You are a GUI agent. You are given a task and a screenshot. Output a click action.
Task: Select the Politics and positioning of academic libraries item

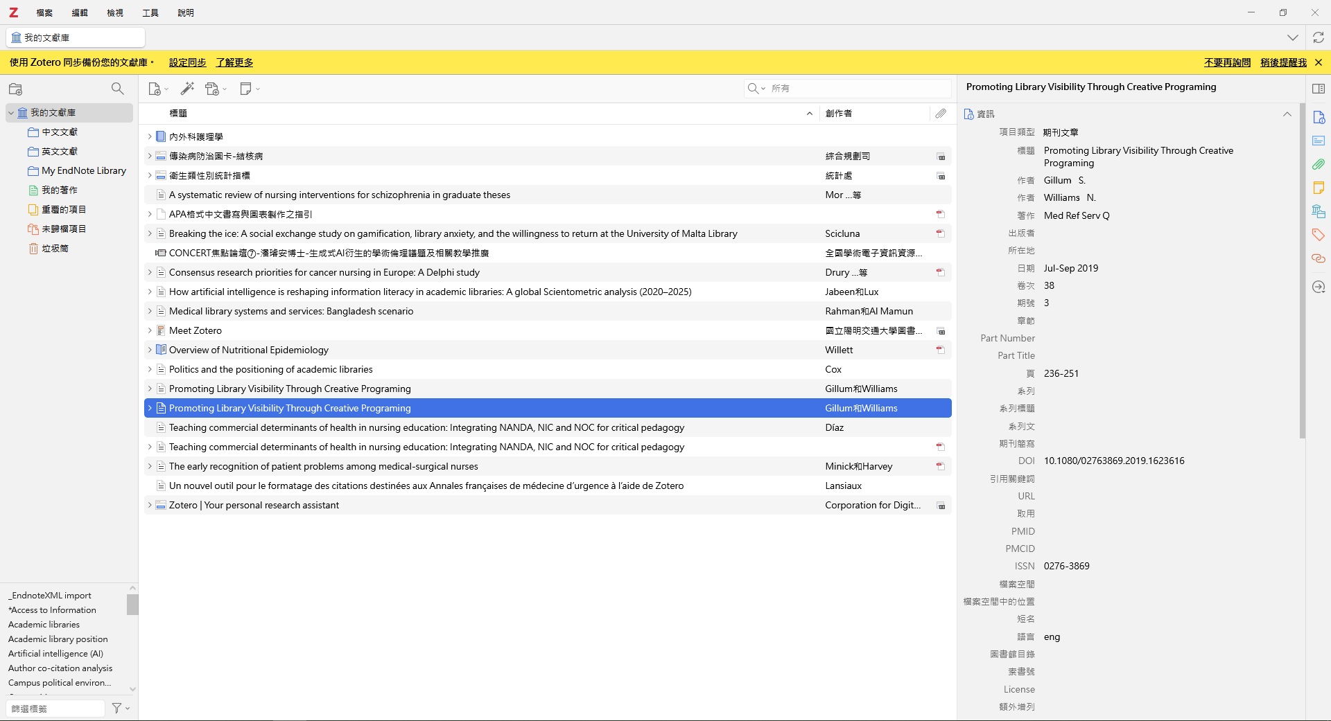click(x=548, y=369)
